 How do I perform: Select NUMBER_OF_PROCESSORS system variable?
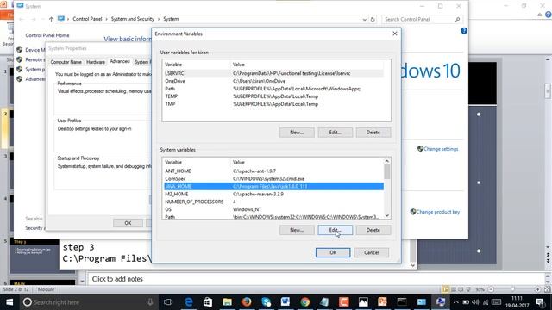(274, 201)
